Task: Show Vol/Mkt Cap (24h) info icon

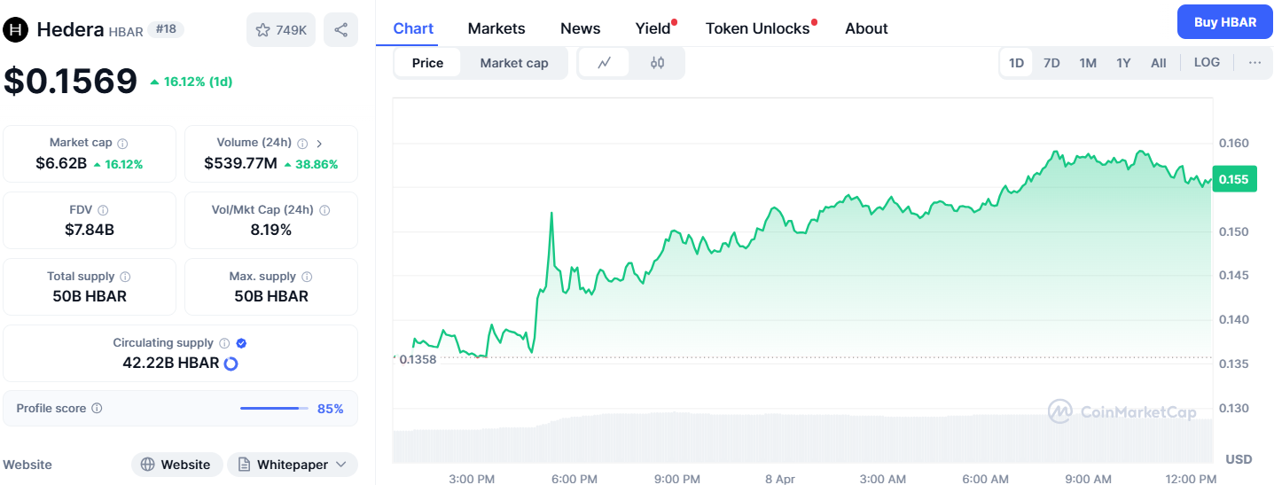Action: [x=324, y=210]
